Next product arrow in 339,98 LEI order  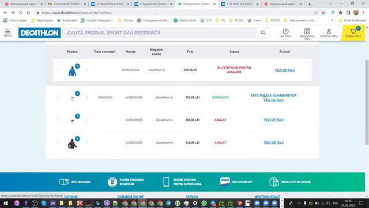(x=87, y=142)
